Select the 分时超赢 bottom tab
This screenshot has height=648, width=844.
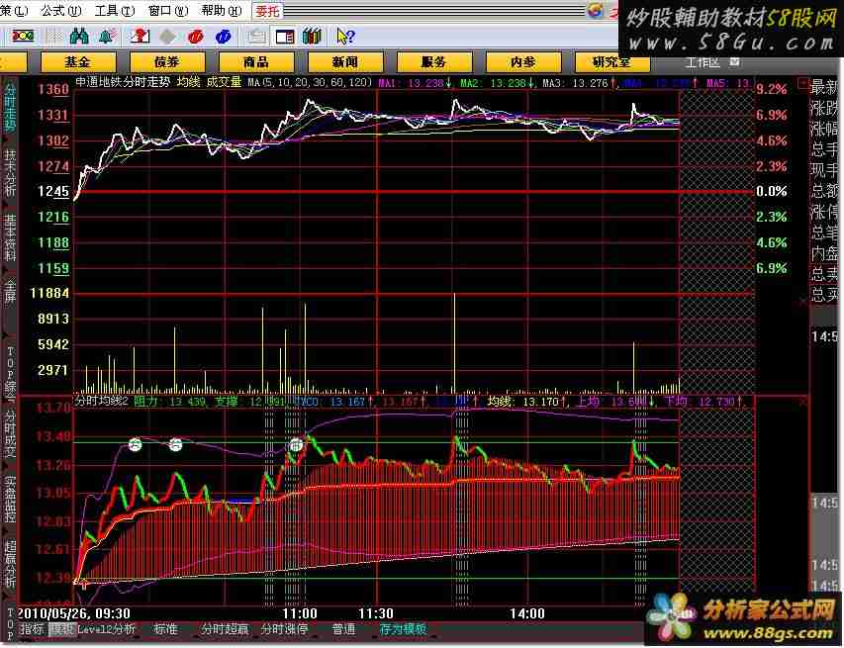coord(224,629)
